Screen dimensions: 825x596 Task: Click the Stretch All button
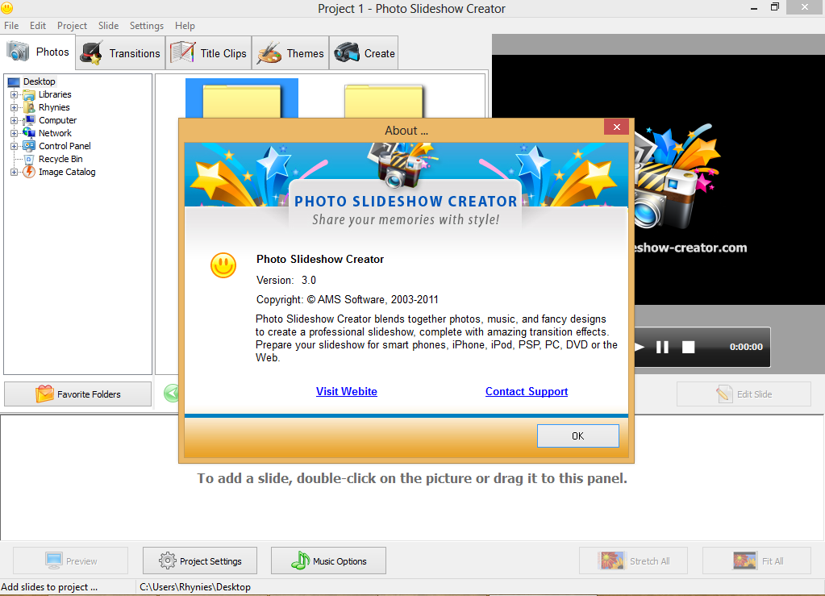coord(633,561)
